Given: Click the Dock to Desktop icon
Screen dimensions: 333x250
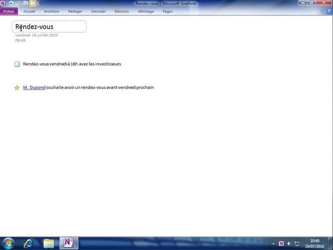Looking at the screenshot, I should coord(26,3).
